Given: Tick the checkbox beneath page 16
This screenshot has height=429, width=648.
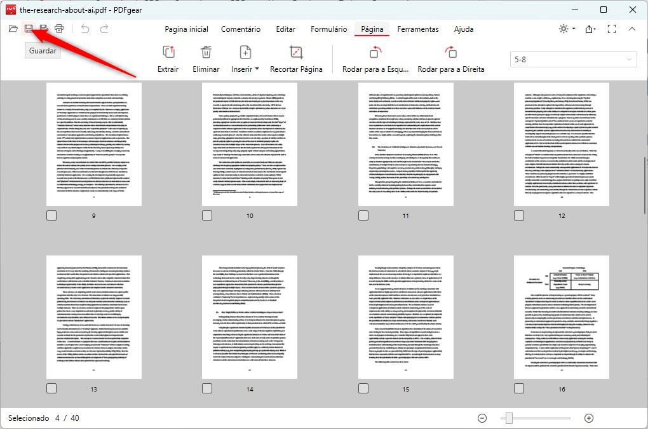Looking at the screenshot, I should click(x=518, y=388).
